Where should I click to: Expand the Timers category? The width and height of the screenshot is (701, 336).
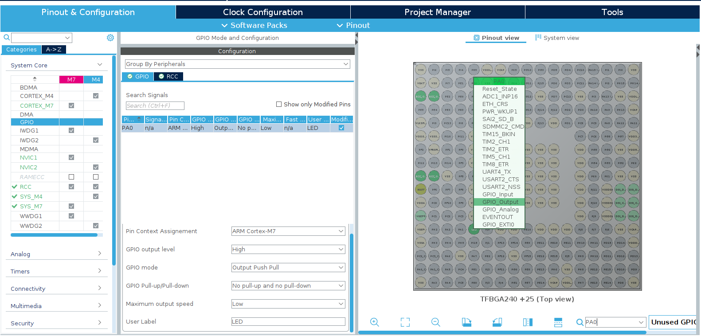(x=56, y=271)
